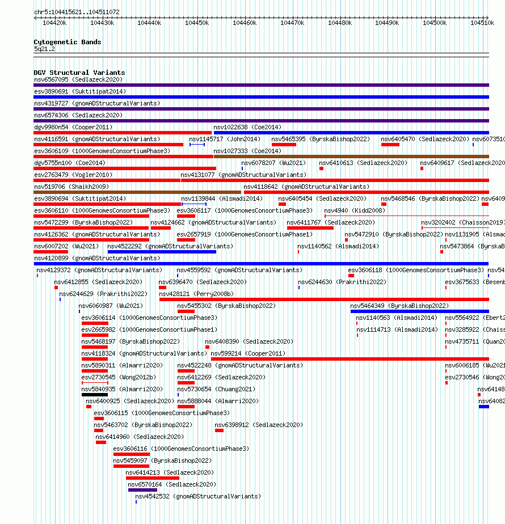Click nsv5468546 (ByrskaBishop2022) label
The image size is (505, 524).
pyautogui.click(x=430, y=198)
